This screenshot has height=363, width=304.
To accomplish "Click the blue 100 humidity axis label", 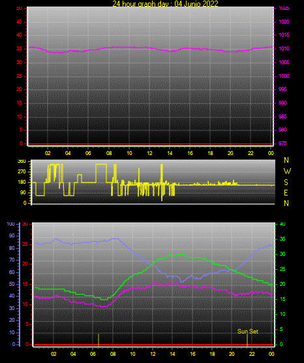I will tap(11, 224).
